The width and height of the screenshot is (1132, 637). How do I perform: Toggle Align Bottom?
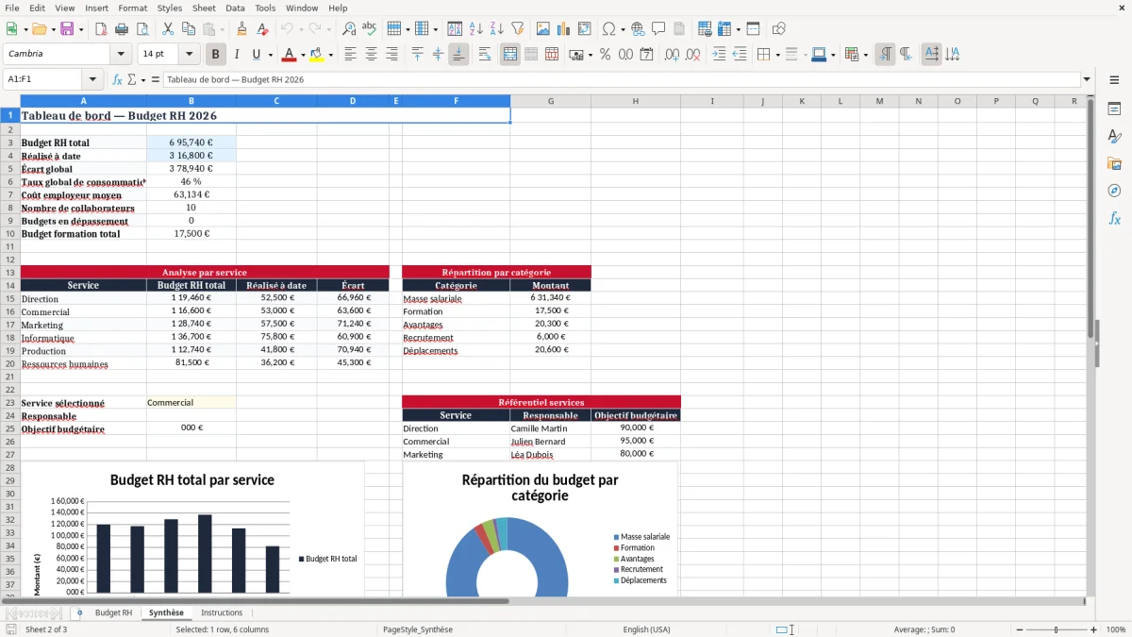458,55
